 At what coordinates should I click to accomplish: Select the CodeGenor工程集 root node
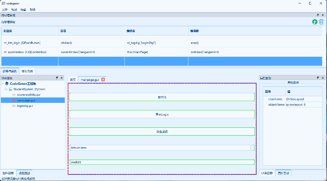[23, 84]
